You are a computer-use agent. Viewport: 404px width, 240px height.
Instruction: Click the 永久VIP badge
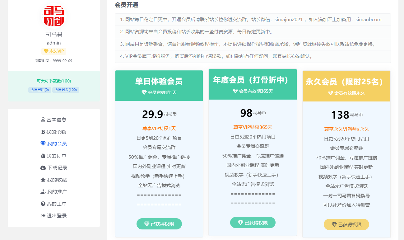click(54, 51)
